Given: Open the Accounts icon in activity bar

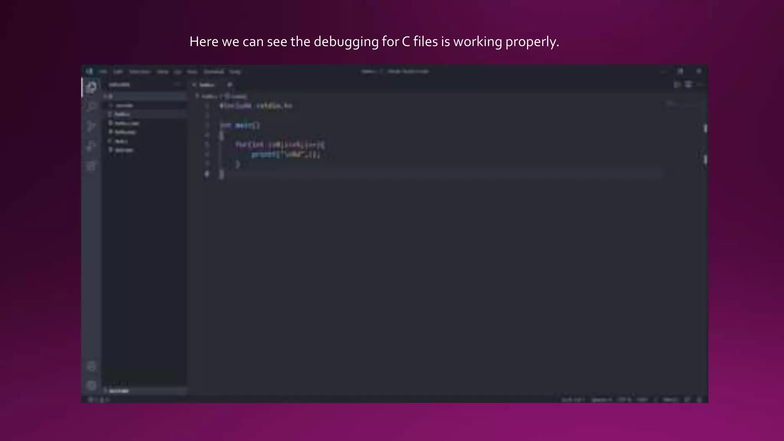Looking at the screenshot, I should tap(91, 366).
